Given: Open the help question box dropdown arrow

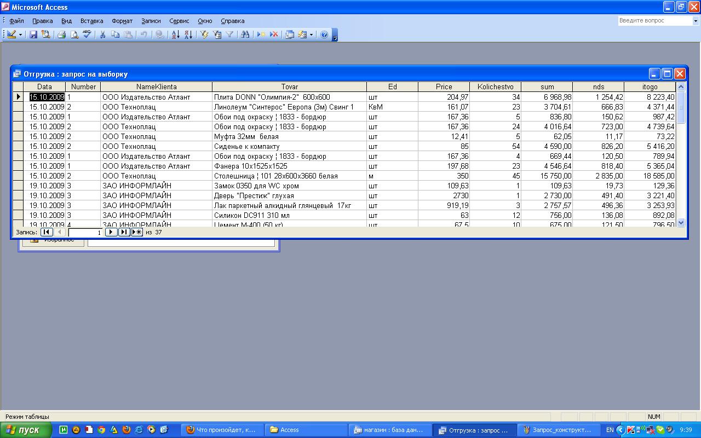Looking at the screenshot, I should [x=696, y=21].
